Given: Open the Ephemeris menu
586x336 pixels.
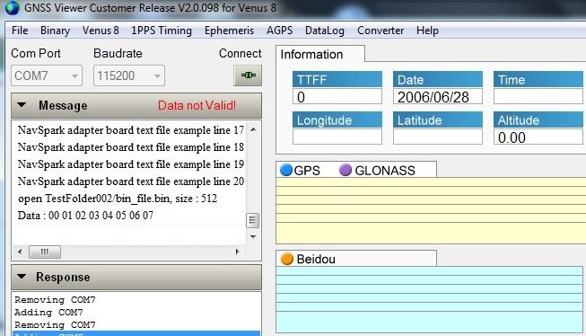Looking at the screenshot, I should 229,31.
